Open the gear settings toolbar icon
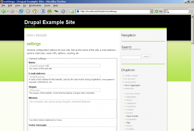Screen dimensions: 194x131 [63, 11]
